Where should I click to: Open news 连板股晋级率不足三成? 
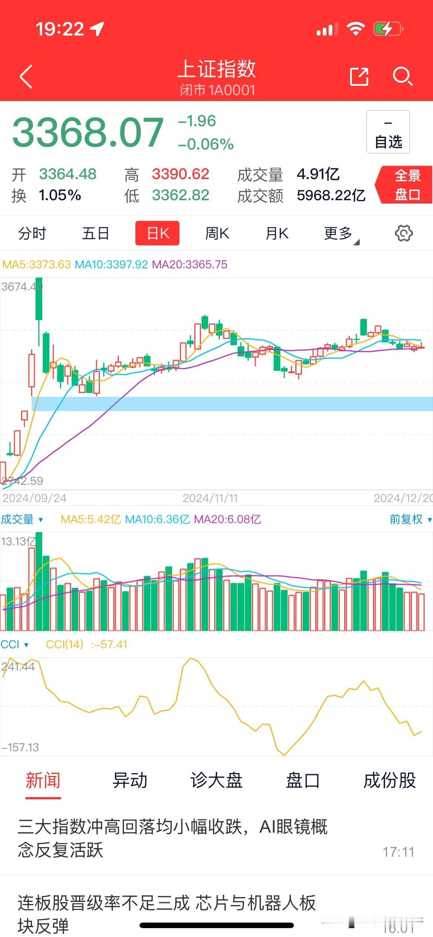pos(216,907)
